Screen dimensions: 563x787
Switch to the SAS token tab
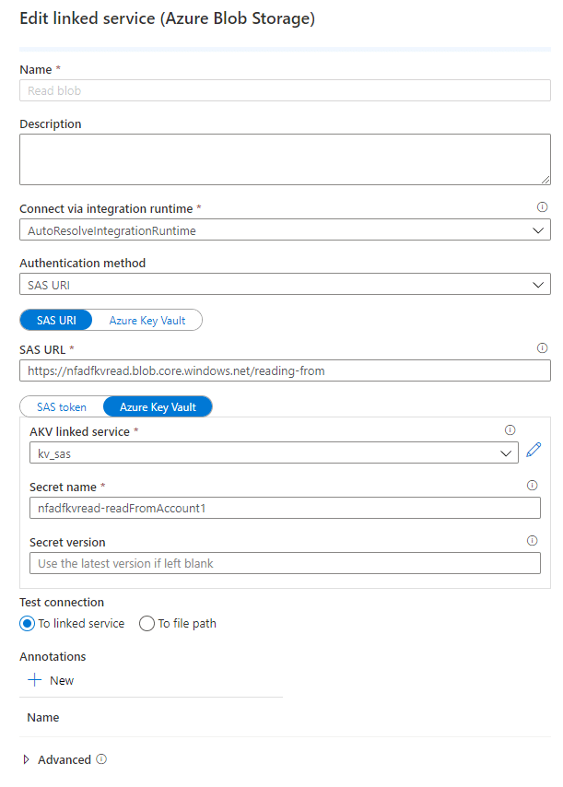click(62, 407)
